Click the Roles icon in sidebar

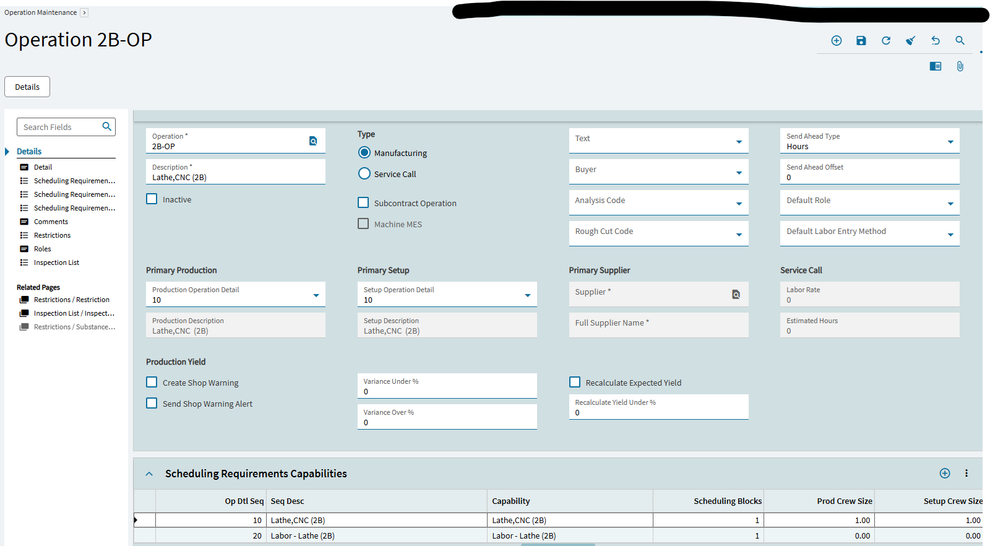24,249
